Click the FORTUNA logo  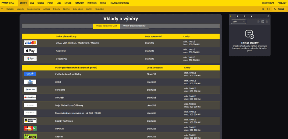click(x=8, y=3)
